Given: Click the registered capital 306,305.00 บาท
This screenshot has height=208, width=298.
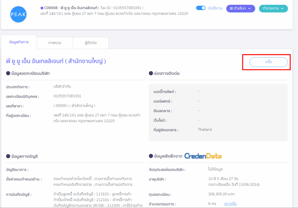Looking at the screenshot, I should [x=221, y=194].
